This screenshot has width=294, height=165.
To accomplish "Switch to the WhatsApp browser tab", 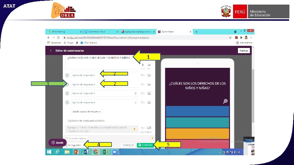I will (x=64, y=32).
